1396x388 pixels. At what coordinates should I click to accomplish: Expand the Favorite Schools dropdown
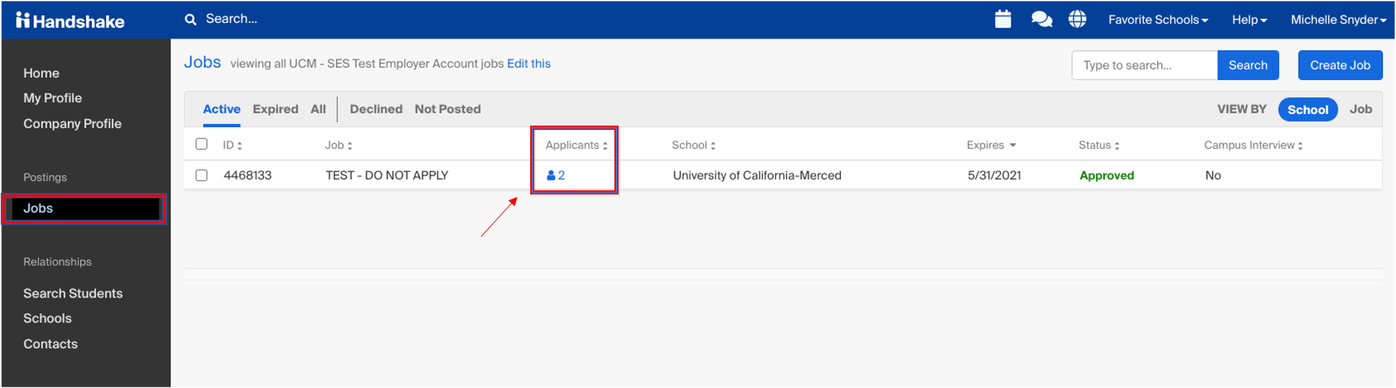pyautogui.click(x=1158, y=19)
